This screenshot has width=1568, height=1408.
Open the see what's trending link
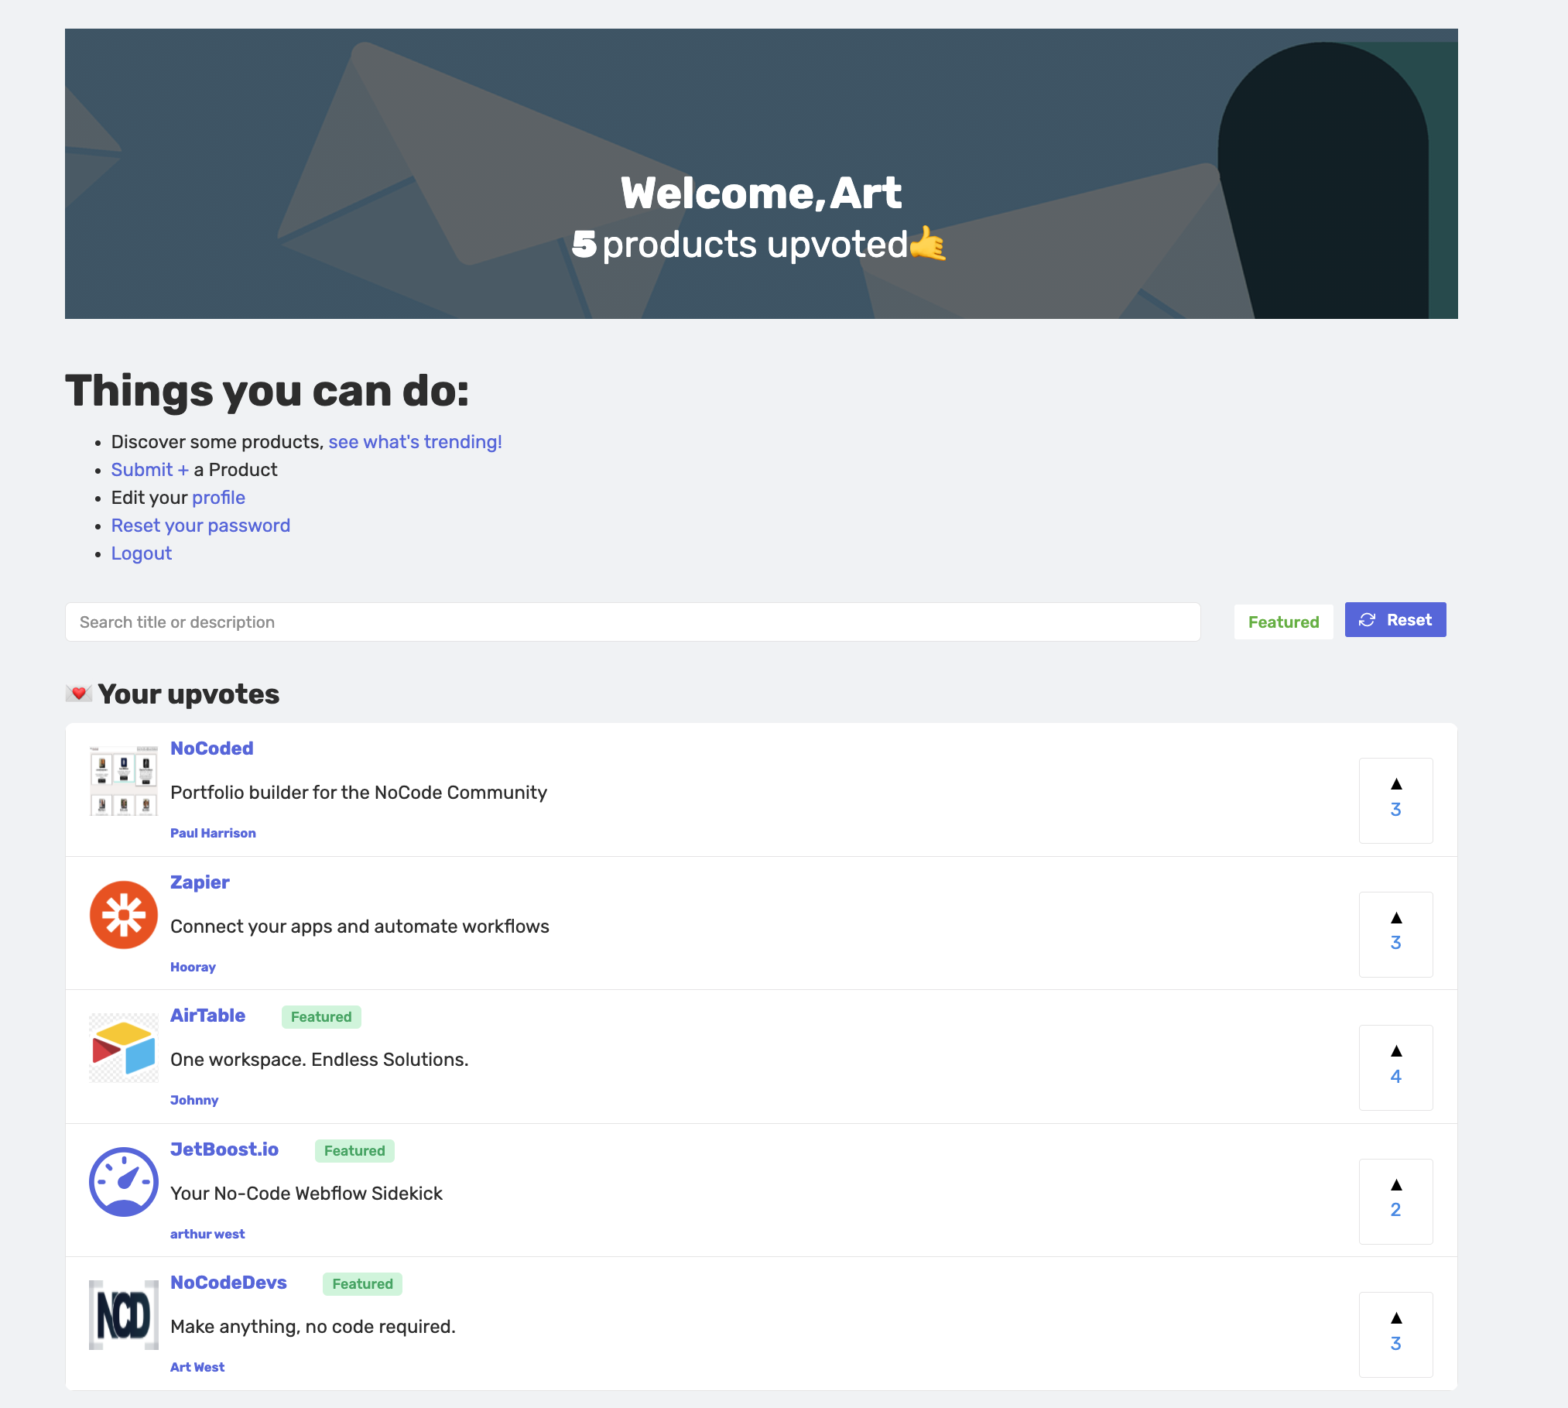coord(415,442)
